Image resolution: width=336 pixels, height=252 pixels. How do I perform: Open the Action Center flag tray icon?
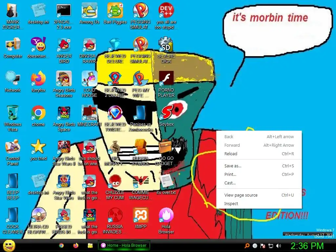[x=263, y=245]
